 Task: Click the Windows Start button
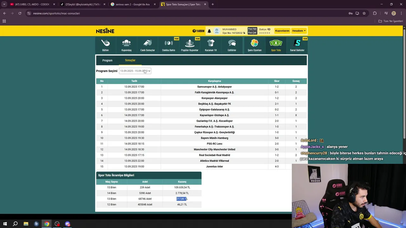4,224
